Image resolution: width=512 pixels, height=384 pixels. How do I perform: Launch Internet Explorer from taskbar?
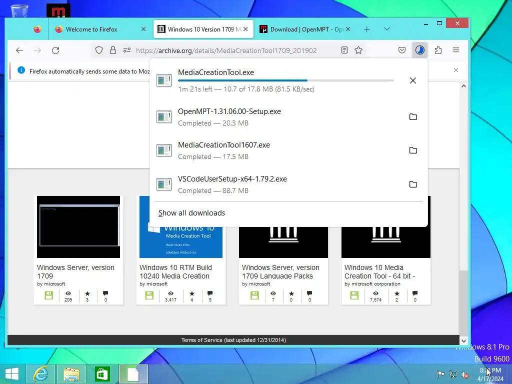[40, 374]
